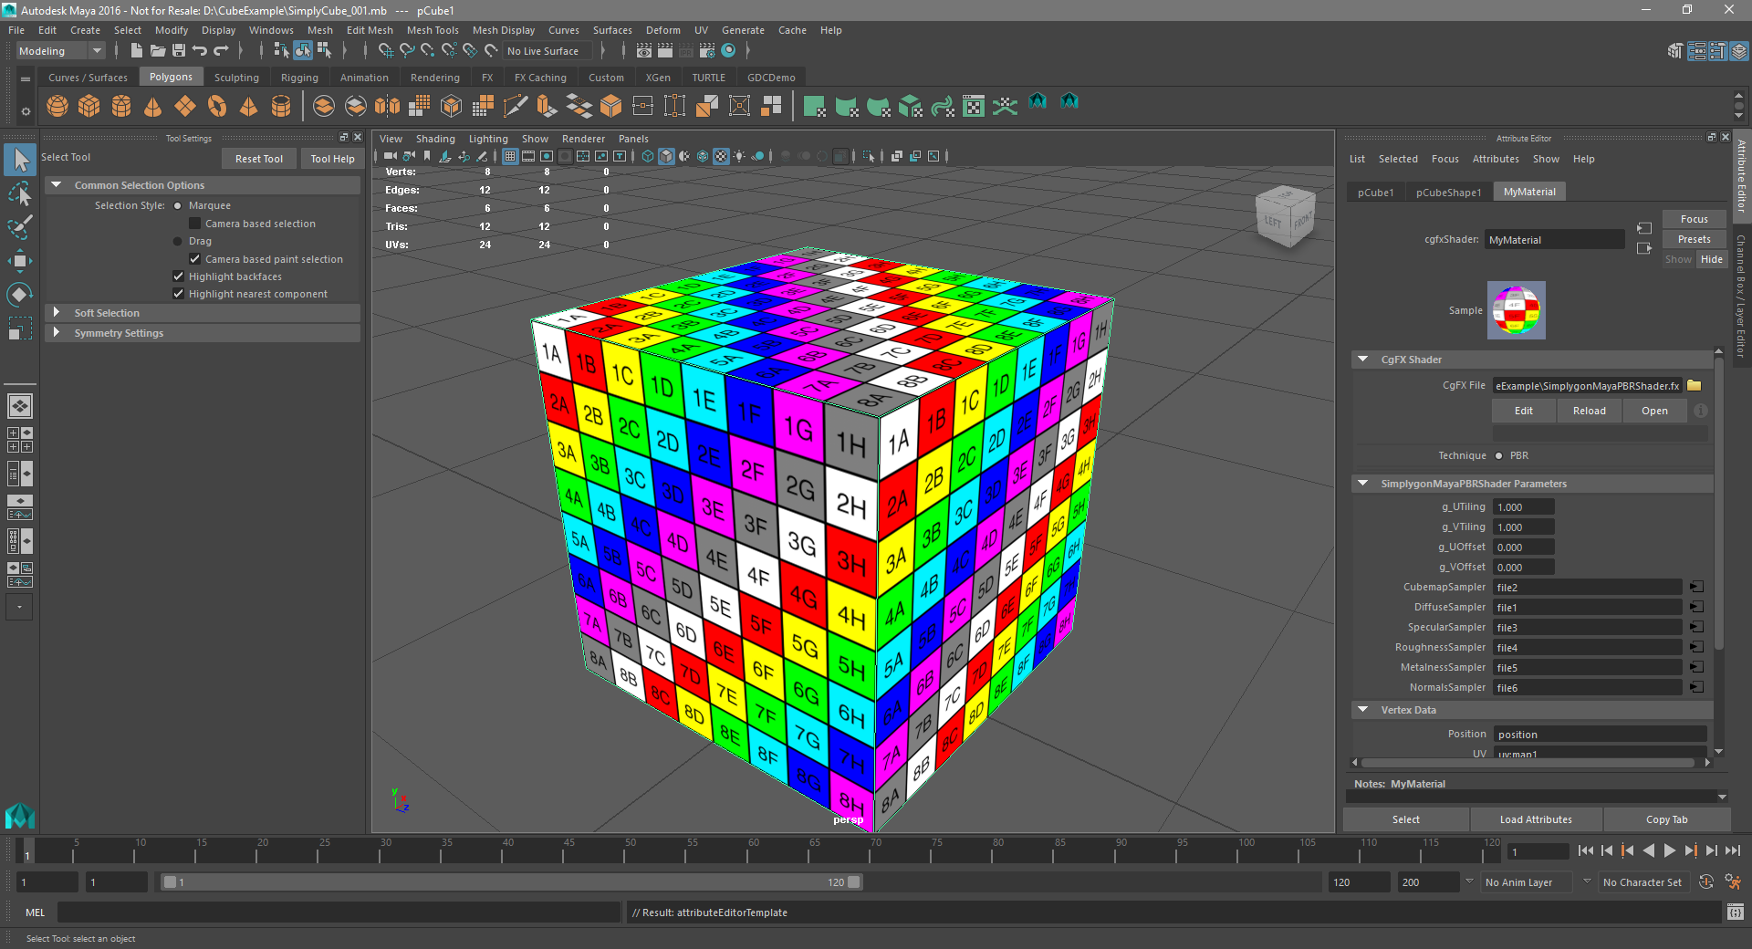This screenshot has width=1752, height=949.
Task: Enable Camera based paint selection
Action: [x=195, y=258]
